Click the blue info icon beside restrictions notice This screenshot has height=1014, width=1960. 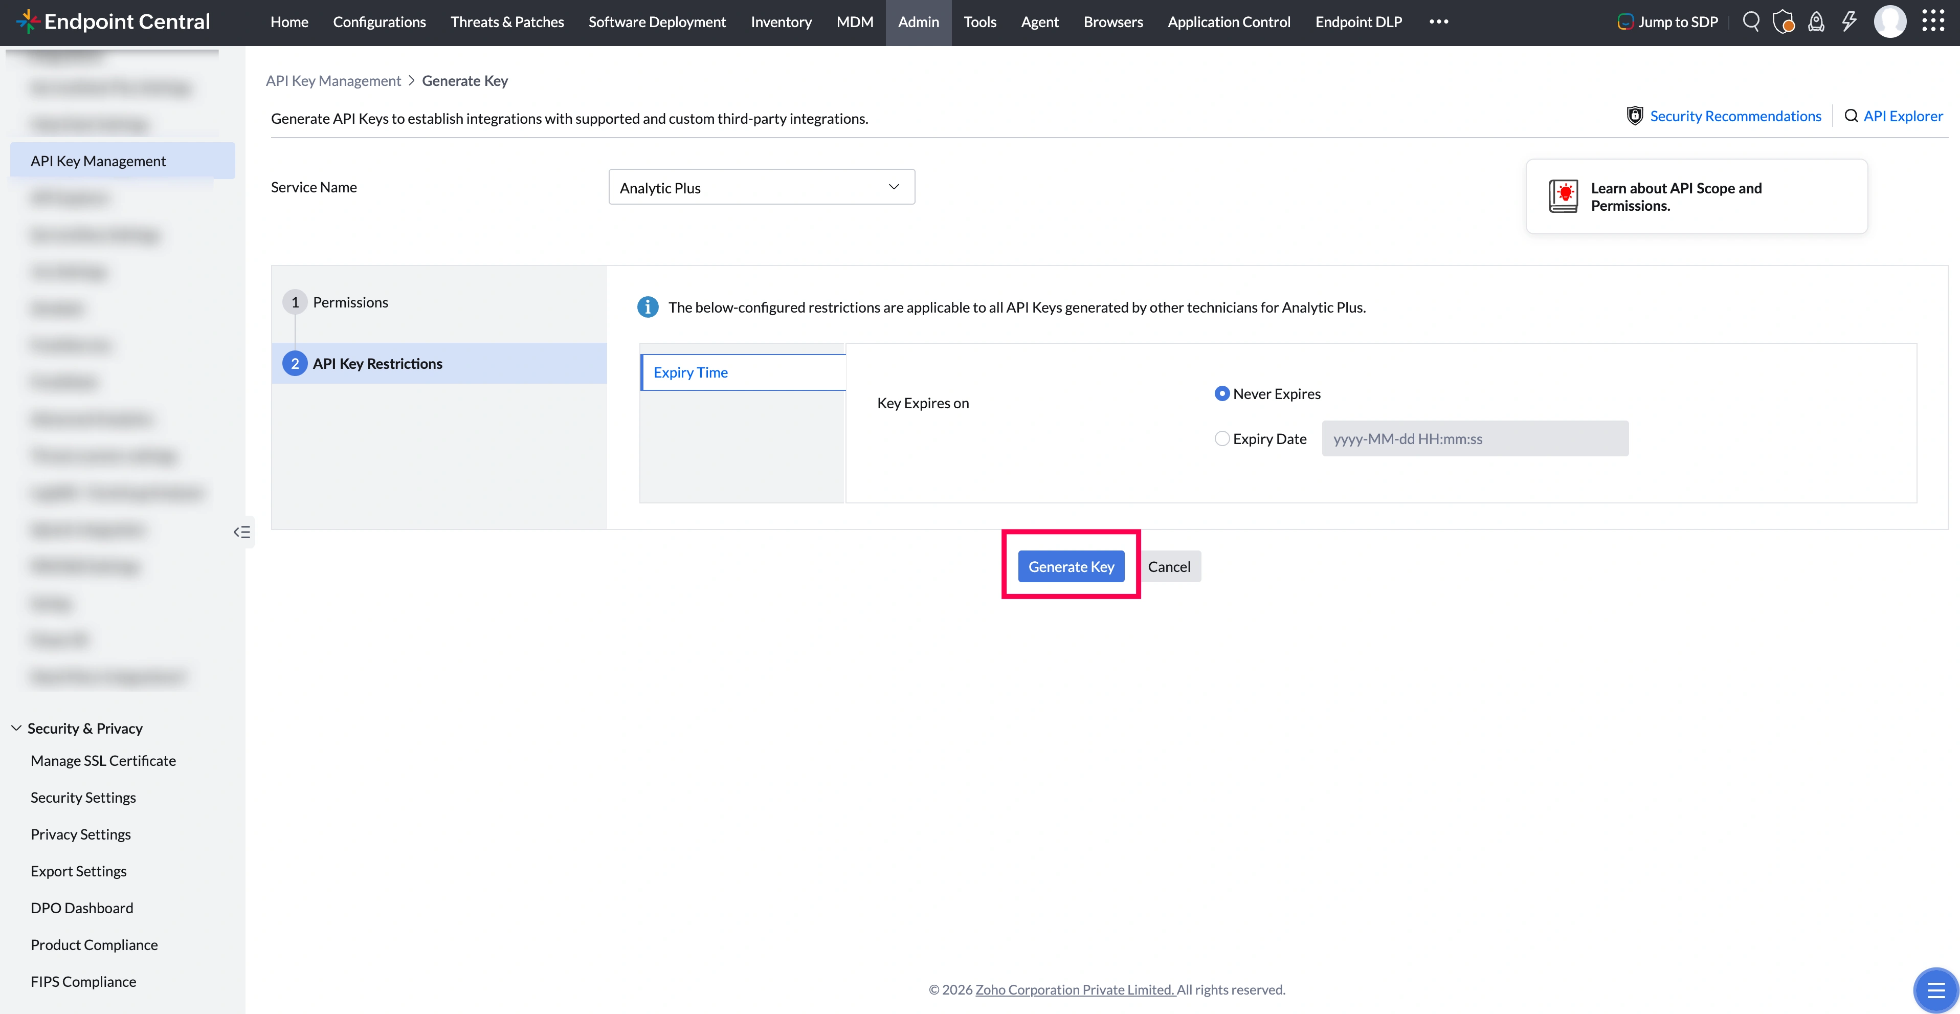pos(648,307)
